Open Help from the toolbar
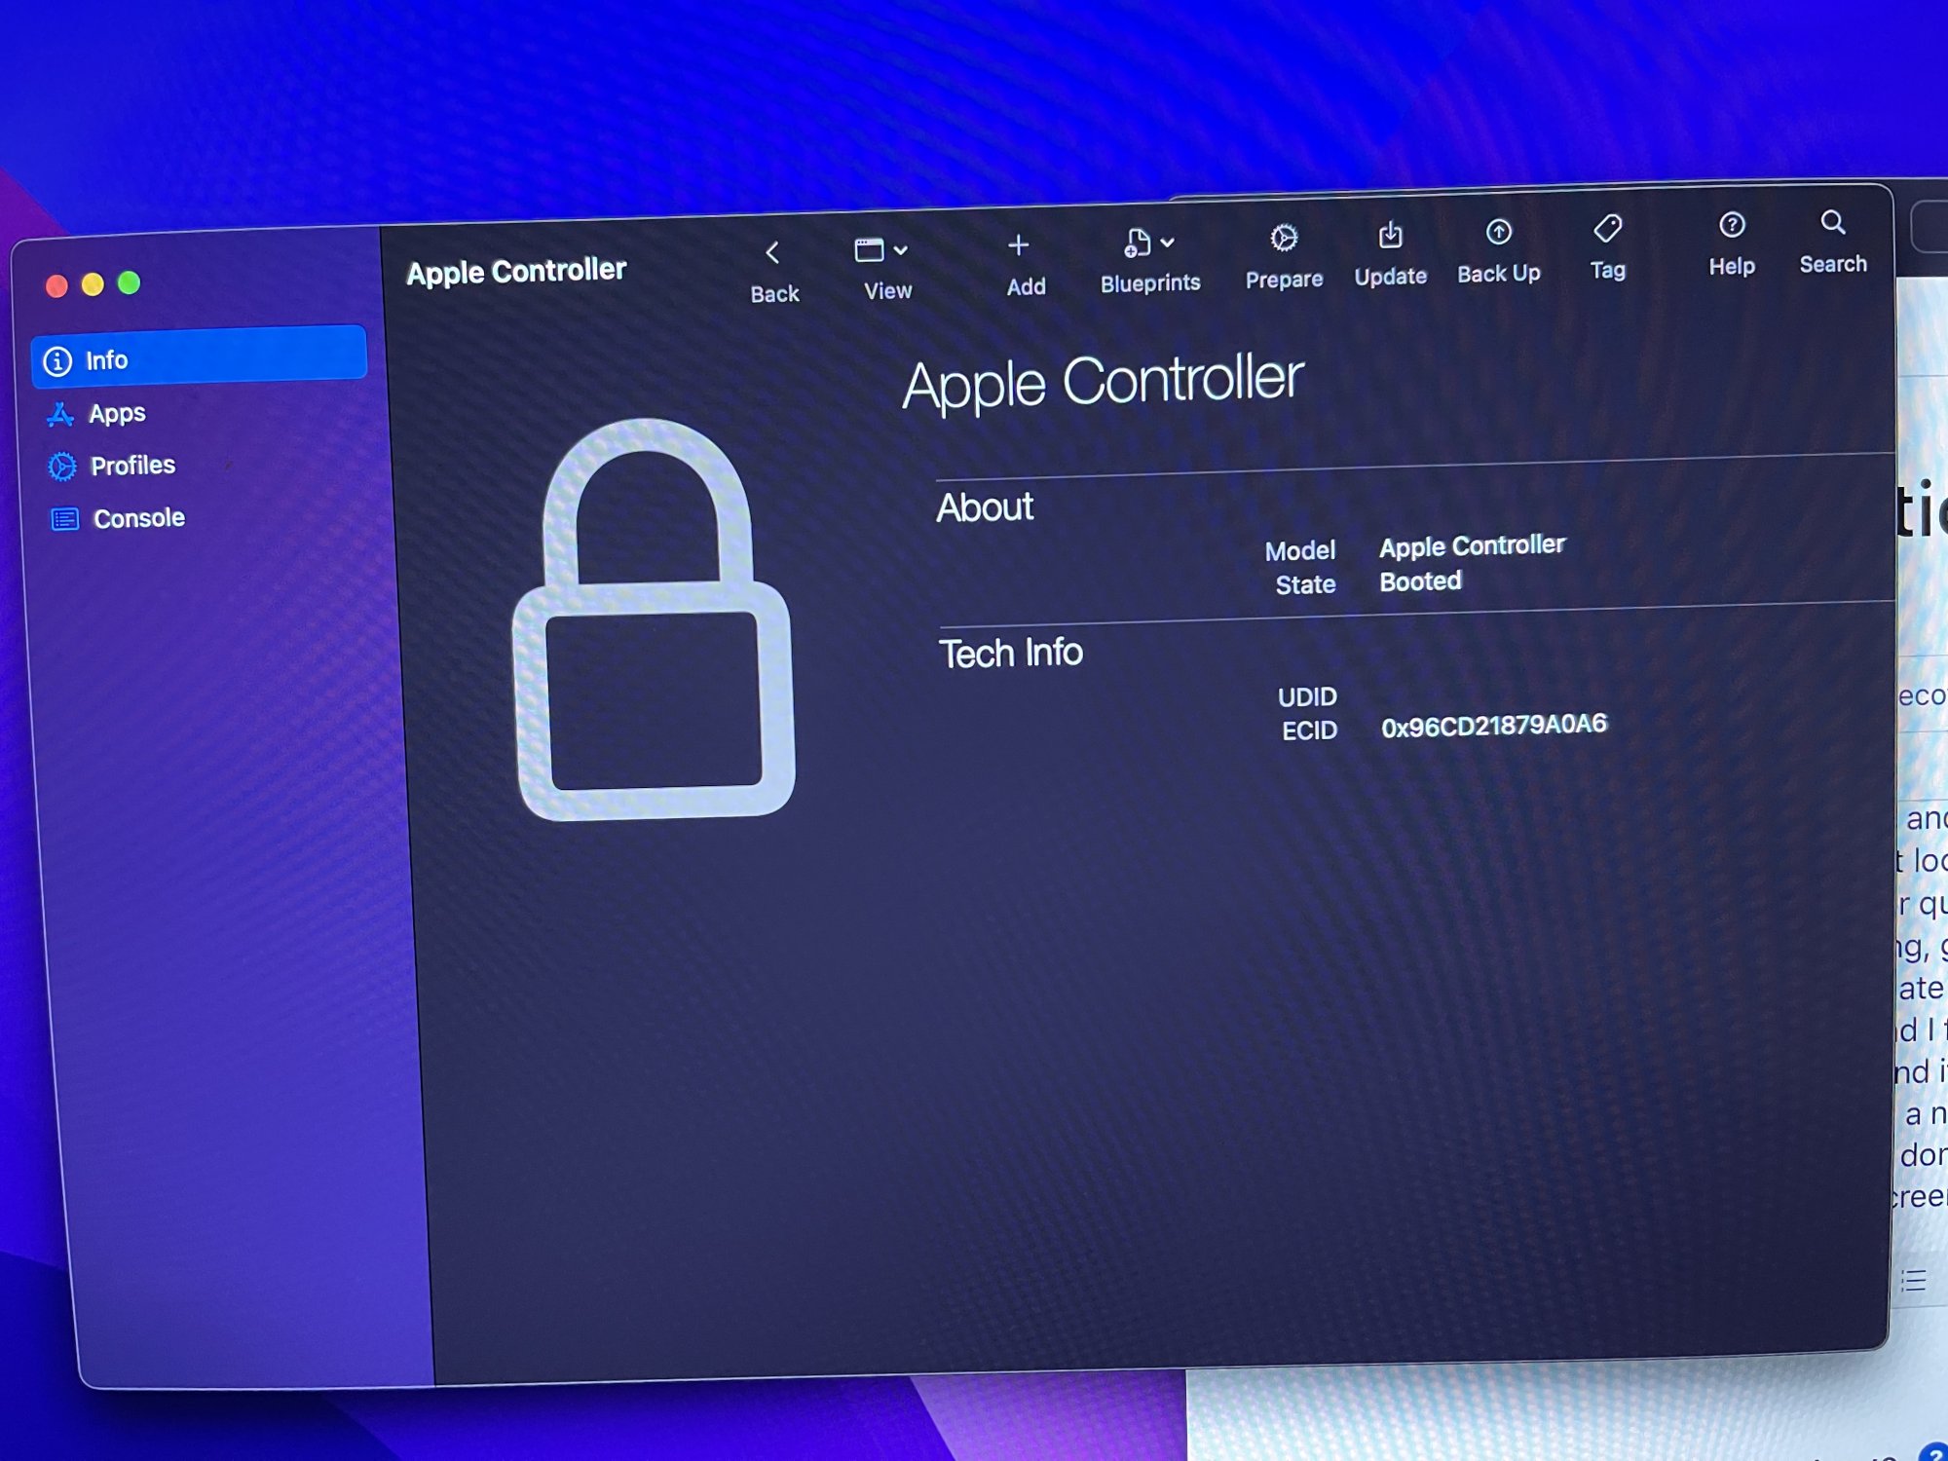 point(1731,226)
